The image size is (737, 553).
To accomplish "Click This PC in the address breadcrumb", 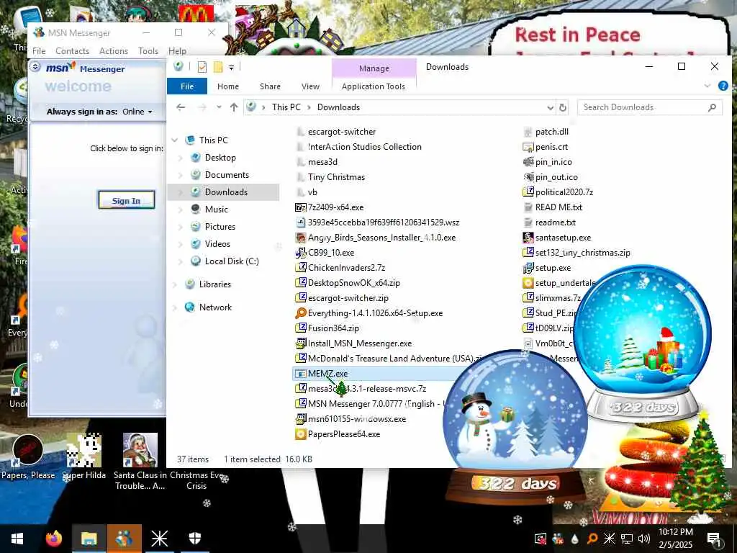I will tap(286, 107).
